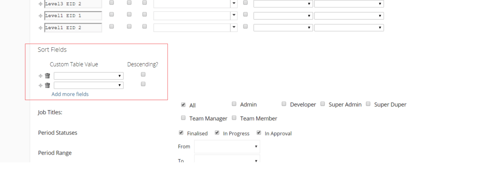Click the combo box arrow in Level1 EID 1 row

234,16
